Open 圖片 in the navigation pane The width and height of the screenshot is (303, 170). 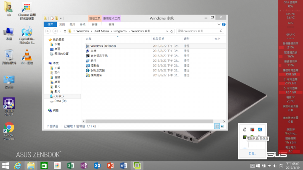[x=57, y=87]
